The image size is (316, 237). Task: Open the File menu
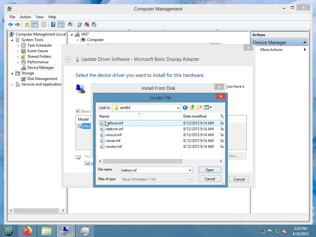click(x=12, y=17)
